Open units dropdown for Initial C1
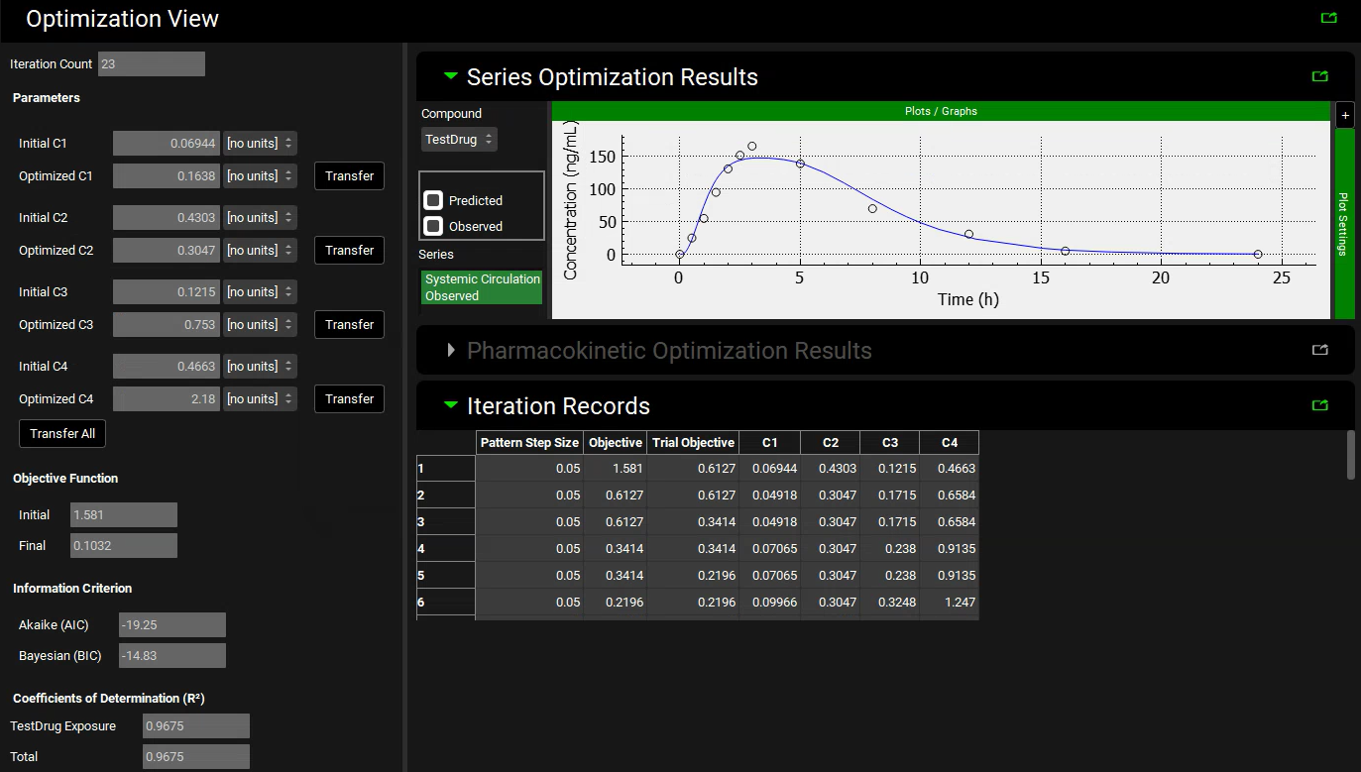This screenshot has width=1361, height=772. pos(260,144)
